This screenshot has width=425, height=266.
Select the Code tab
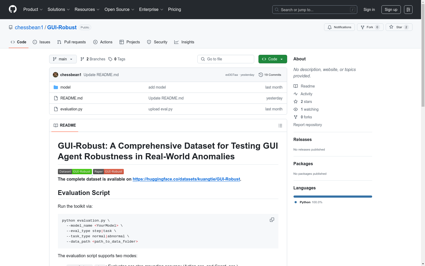pos(19,42)
